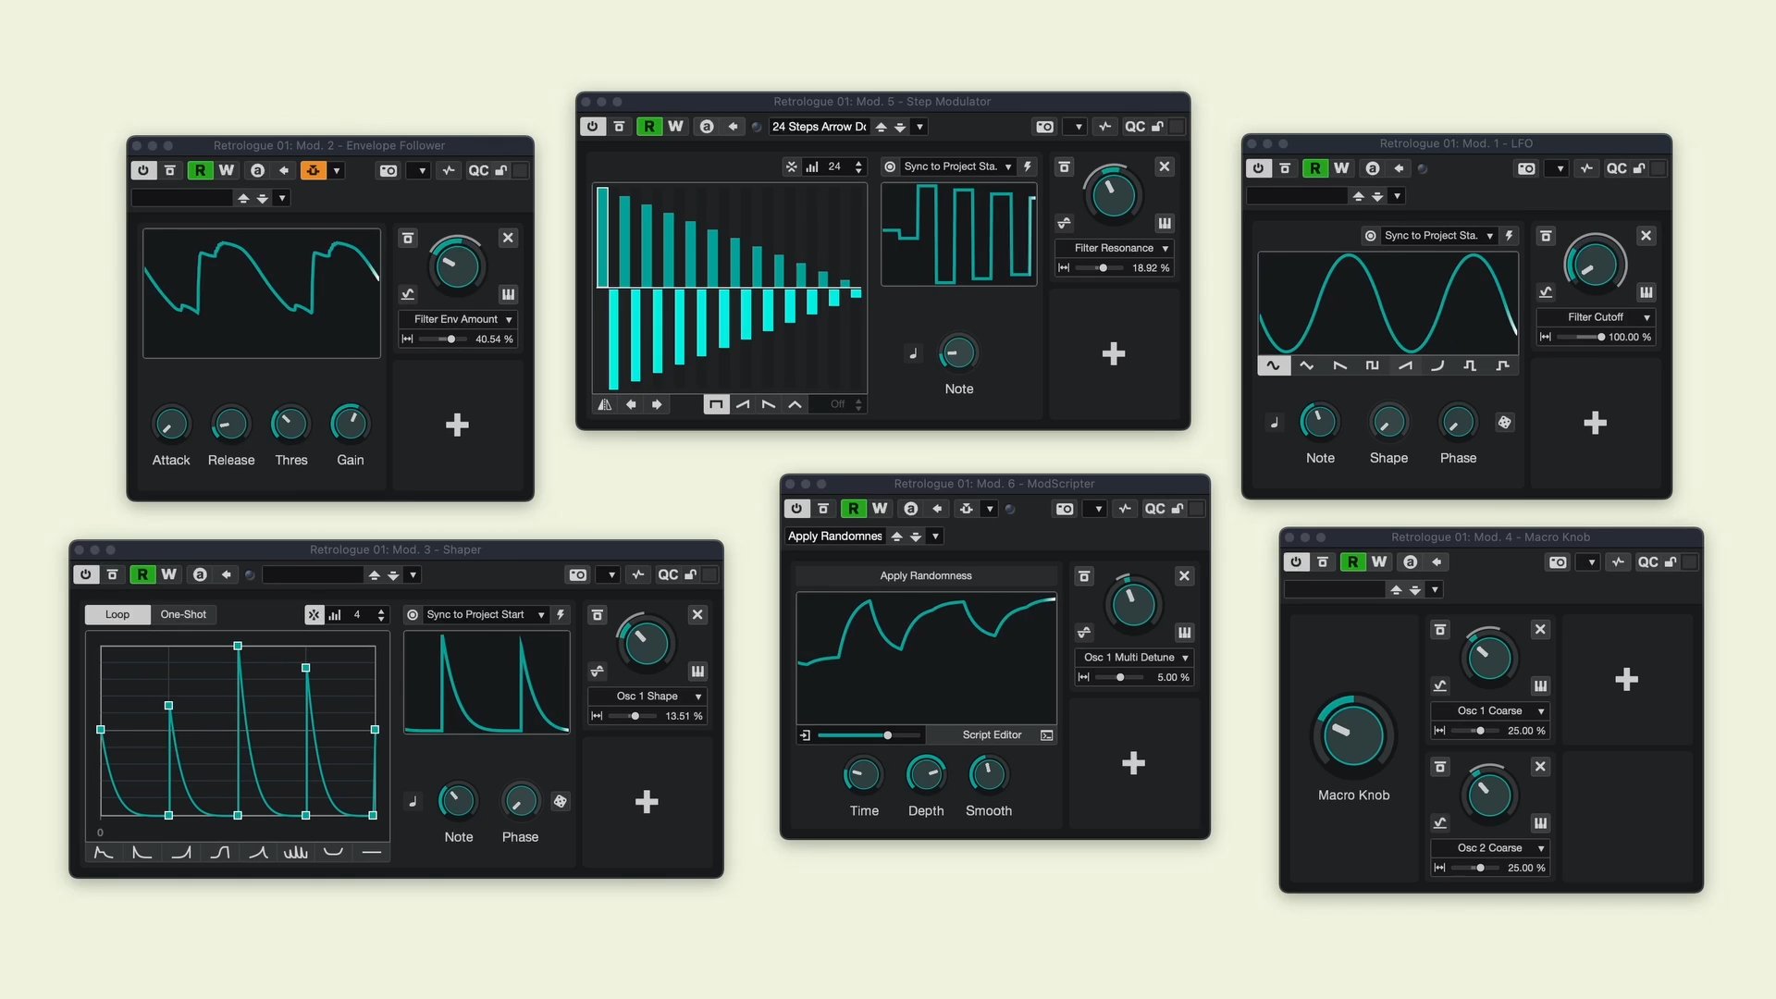Click previous preset arrow in Macro Knob window
The image size is (1776, 999).
[1395, 590]
